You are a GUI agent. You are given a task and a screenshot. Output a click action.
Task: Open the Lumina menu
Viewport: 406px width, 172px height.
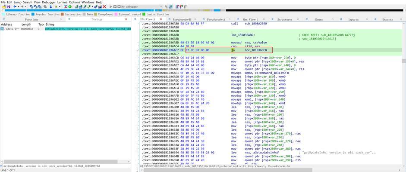click(x=63, y=2)
